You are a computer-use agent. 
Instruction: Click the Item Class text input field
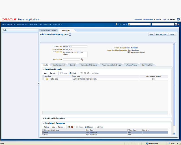pos(75,46)
